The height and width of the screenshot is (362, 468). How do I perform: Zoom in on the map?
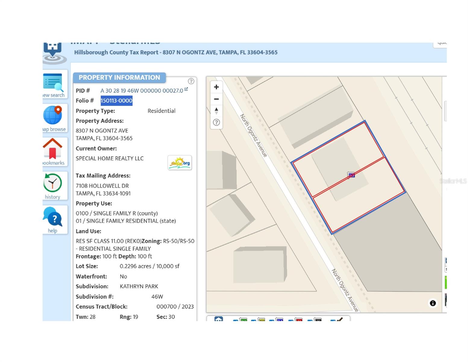(x=216, y=87)
